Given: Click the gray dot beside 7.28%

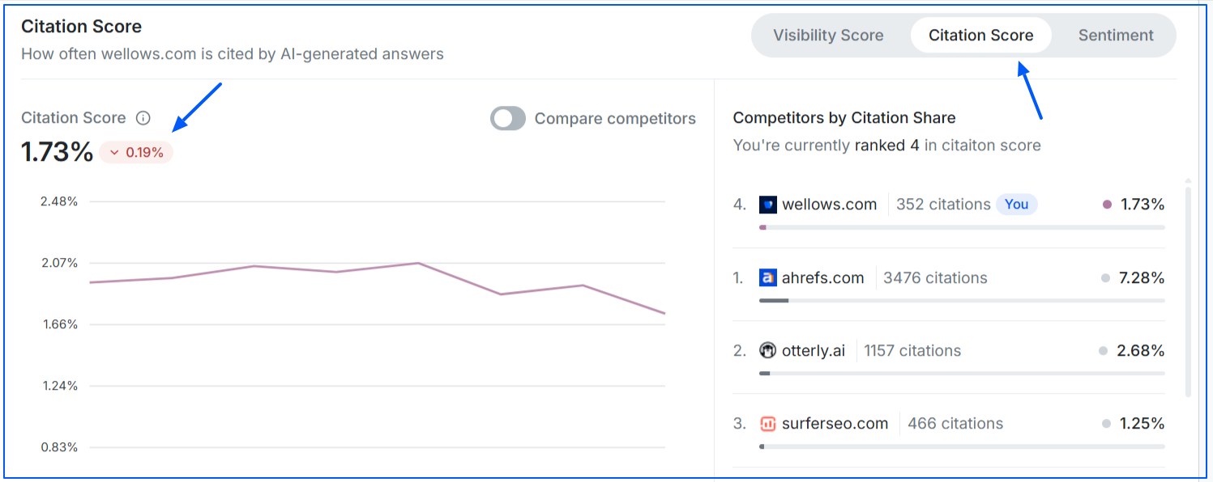Looking at the screenshot, I should coord(1105,278).
